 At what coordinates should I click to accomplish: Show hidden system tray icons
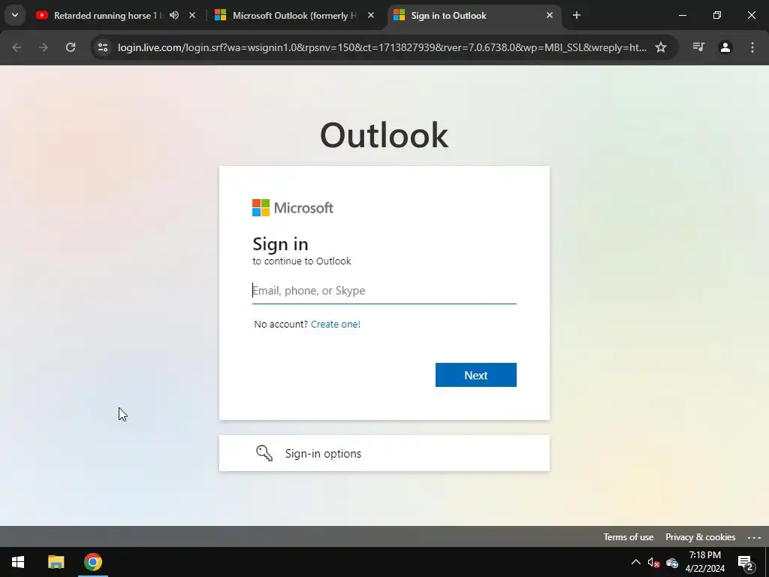coord(635,562)
